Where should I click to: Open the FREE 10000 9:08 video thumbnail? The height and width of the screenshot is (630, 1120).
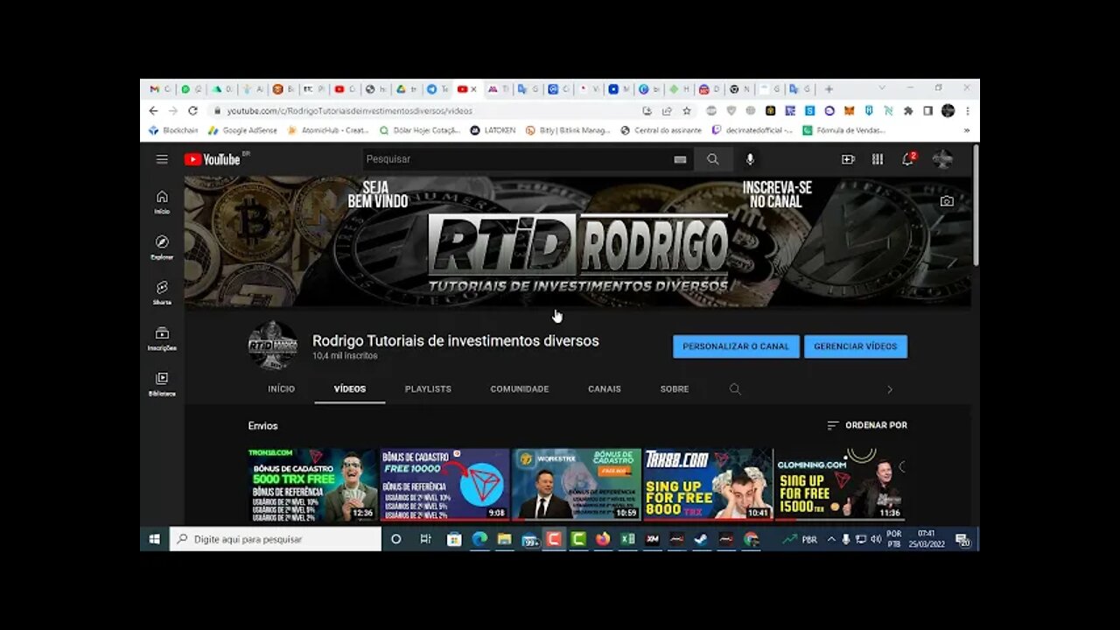[x=444, y=485]
